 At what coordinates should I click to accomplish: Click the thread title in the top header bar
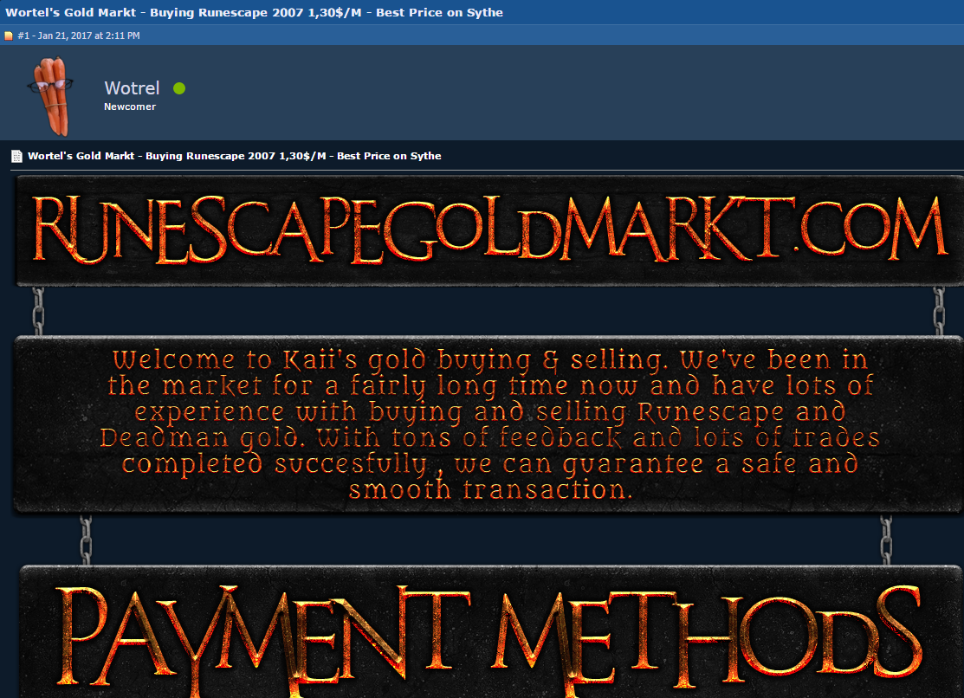[x=254, y=12]
